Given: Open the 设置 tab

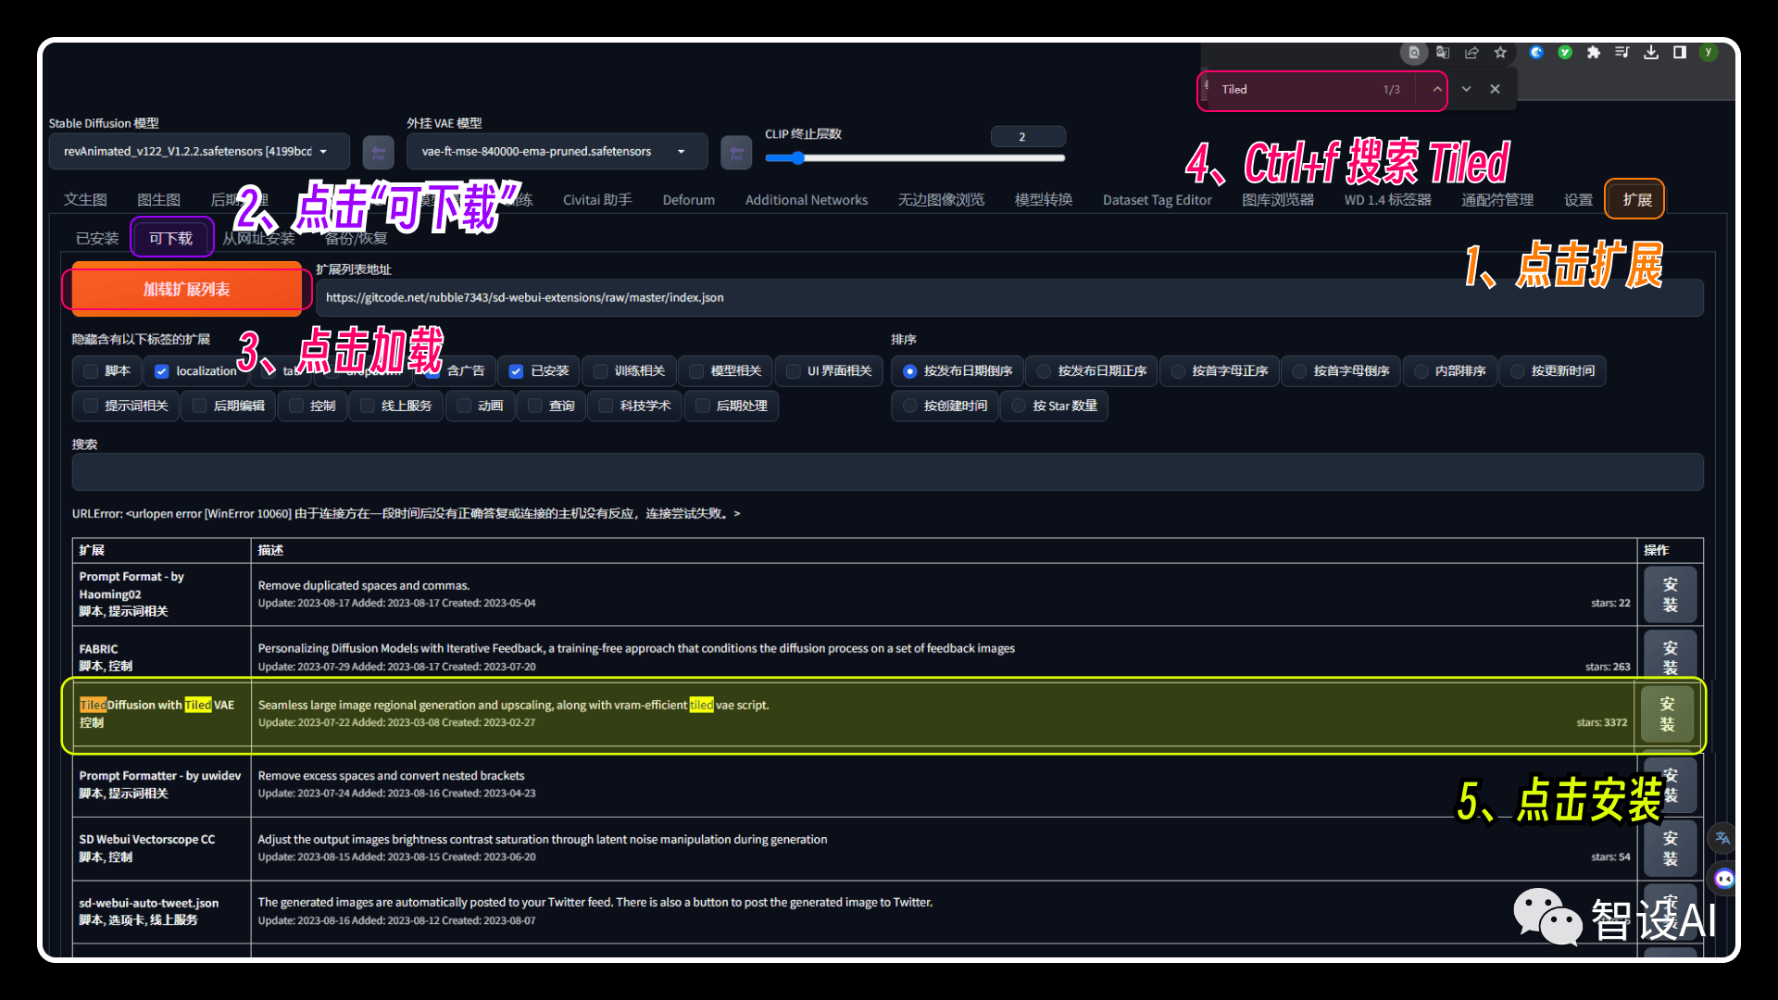Looking at the screenshot, I should click(1578, 200).
